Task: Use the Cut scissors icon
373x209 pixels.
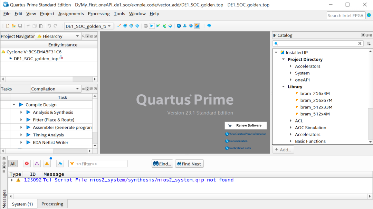Action: click(x=28, y=26)
